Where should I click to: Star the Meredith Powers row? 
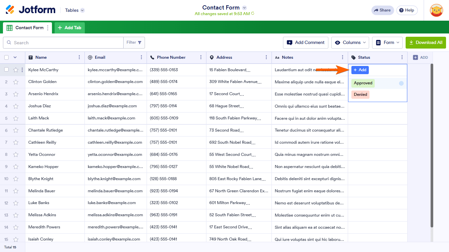coord(16,228)
